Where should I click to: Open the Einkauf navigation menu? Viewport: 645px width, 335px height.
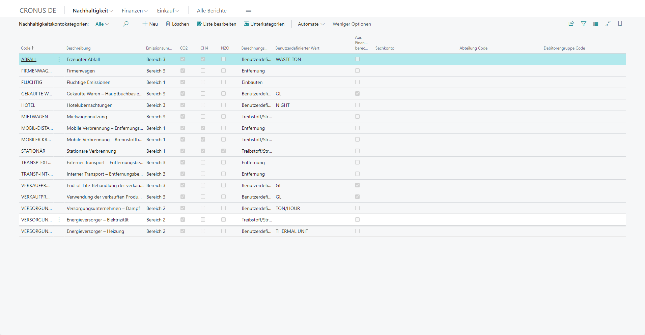click(168, 10)
